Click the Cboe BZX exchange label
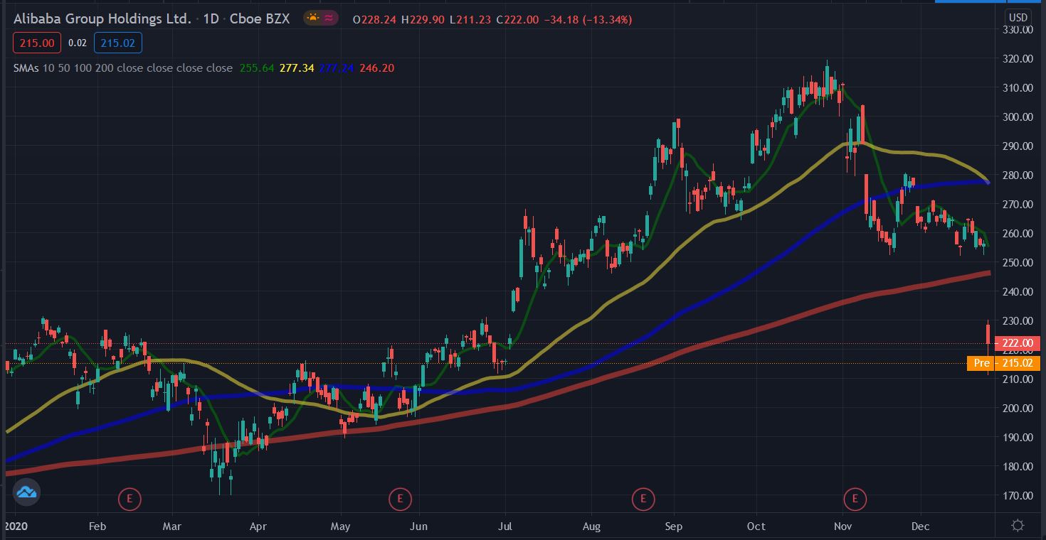This screenshot has height=540, width=1046. pyautogui.click(x=260, y=19)
